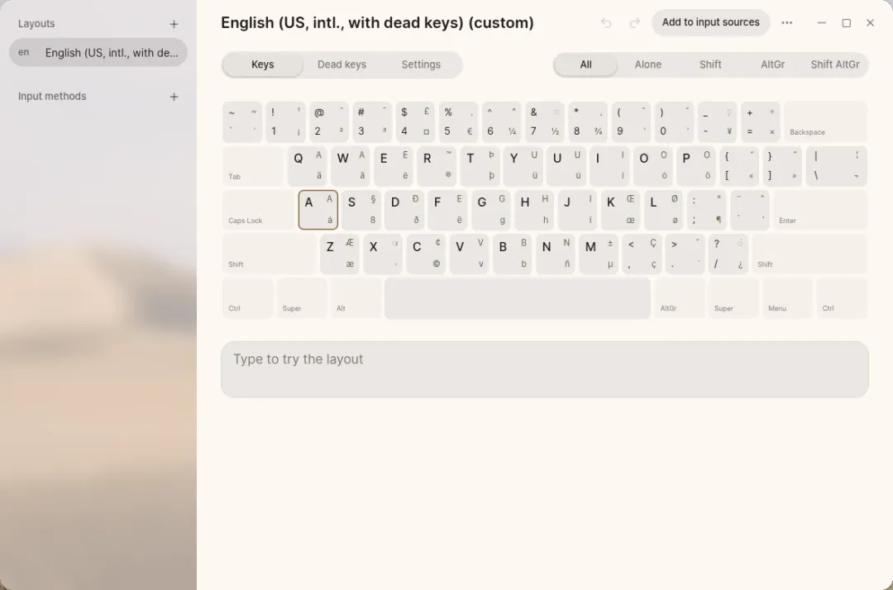Select the D key
Image resolution: width=893 pixels, height=590 pixels.
[x=404, y=209]
